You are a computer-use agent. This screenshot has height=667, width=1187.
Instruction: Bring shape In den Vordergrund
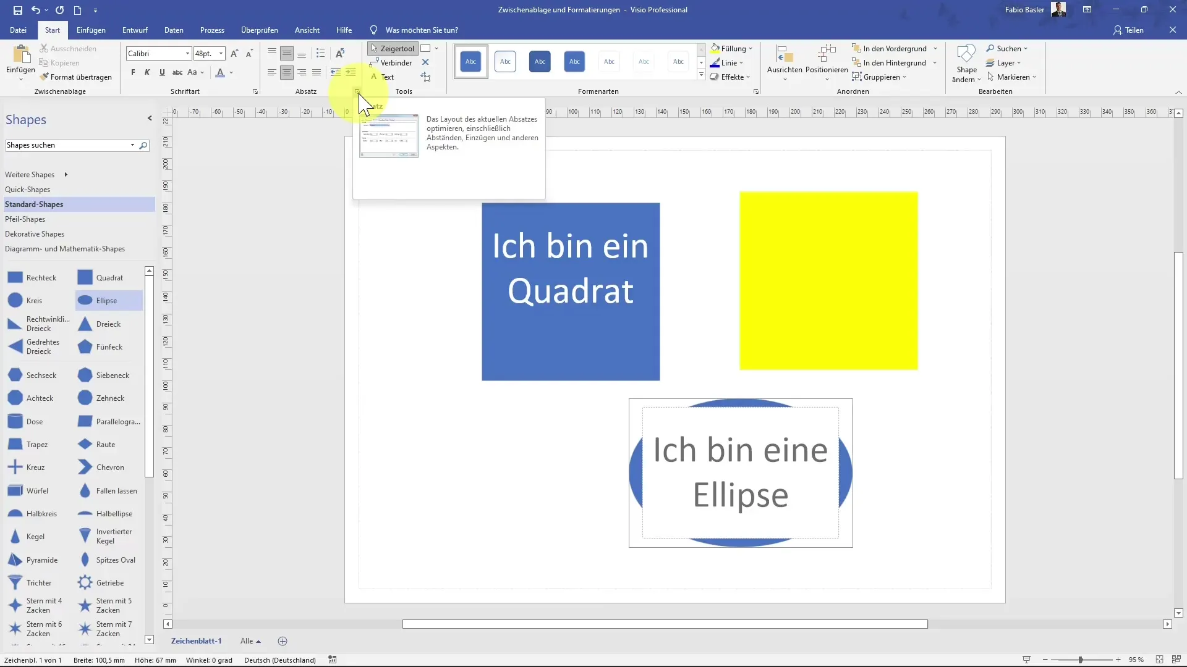(x=889, y=48)
